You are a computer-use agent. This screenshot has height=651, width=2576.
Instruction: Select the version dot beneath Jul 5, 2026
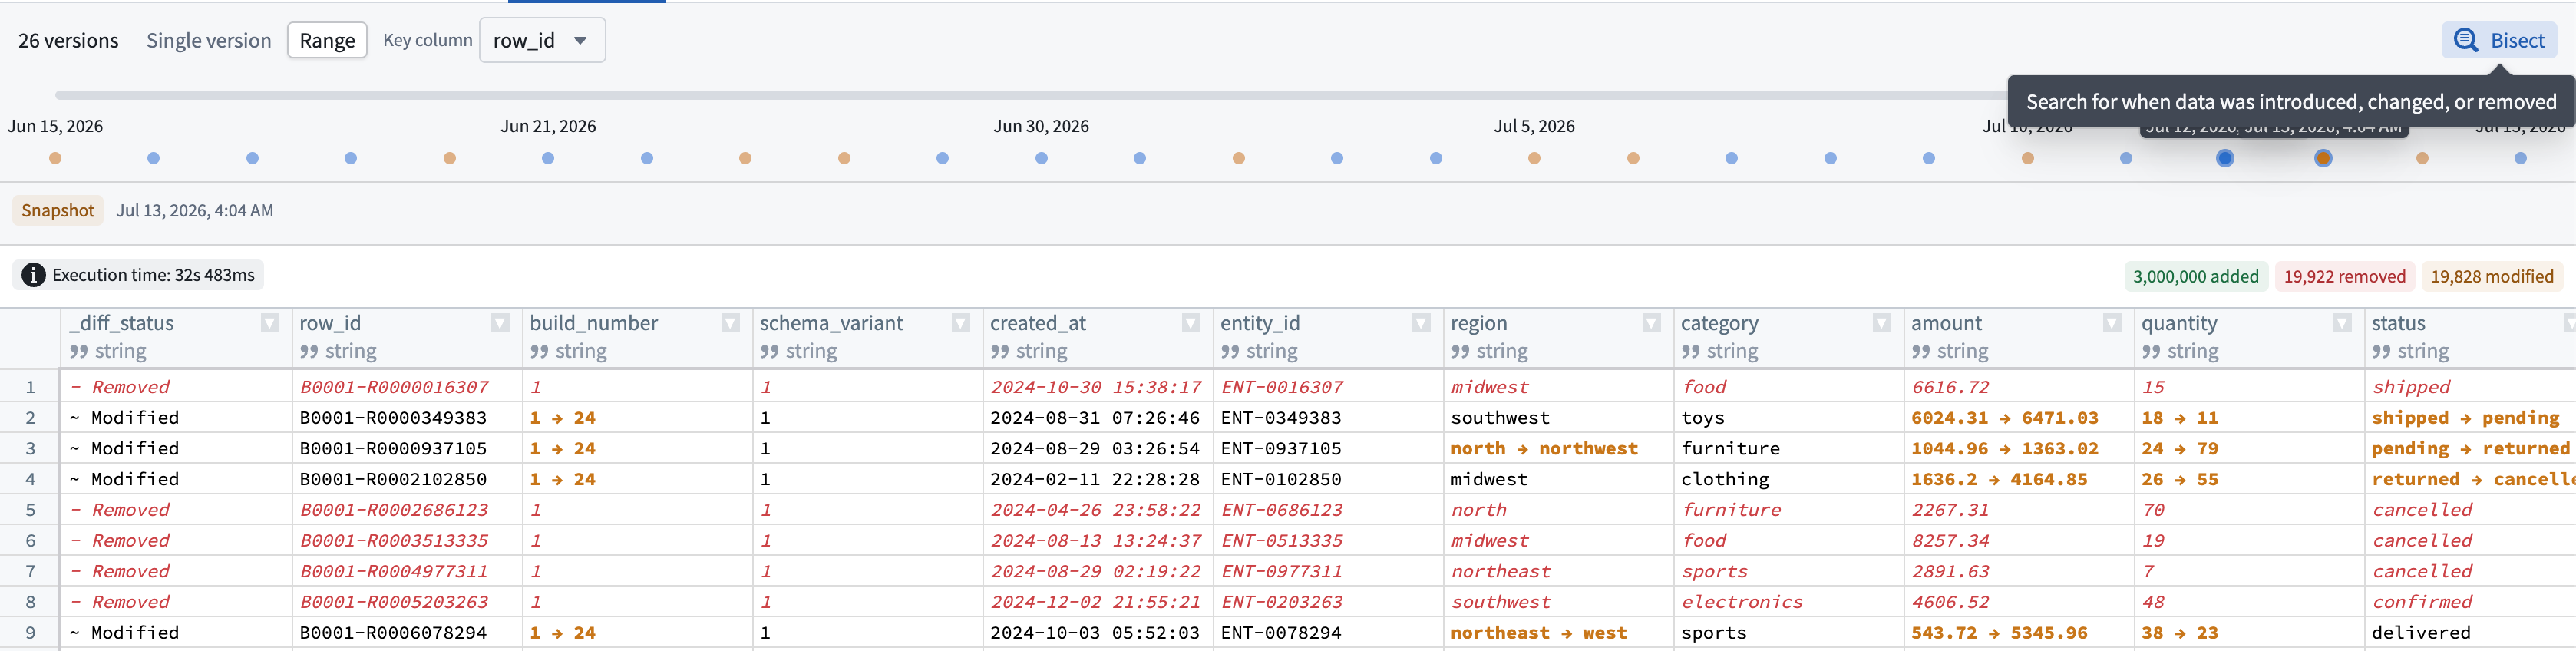coord(1534,158)
